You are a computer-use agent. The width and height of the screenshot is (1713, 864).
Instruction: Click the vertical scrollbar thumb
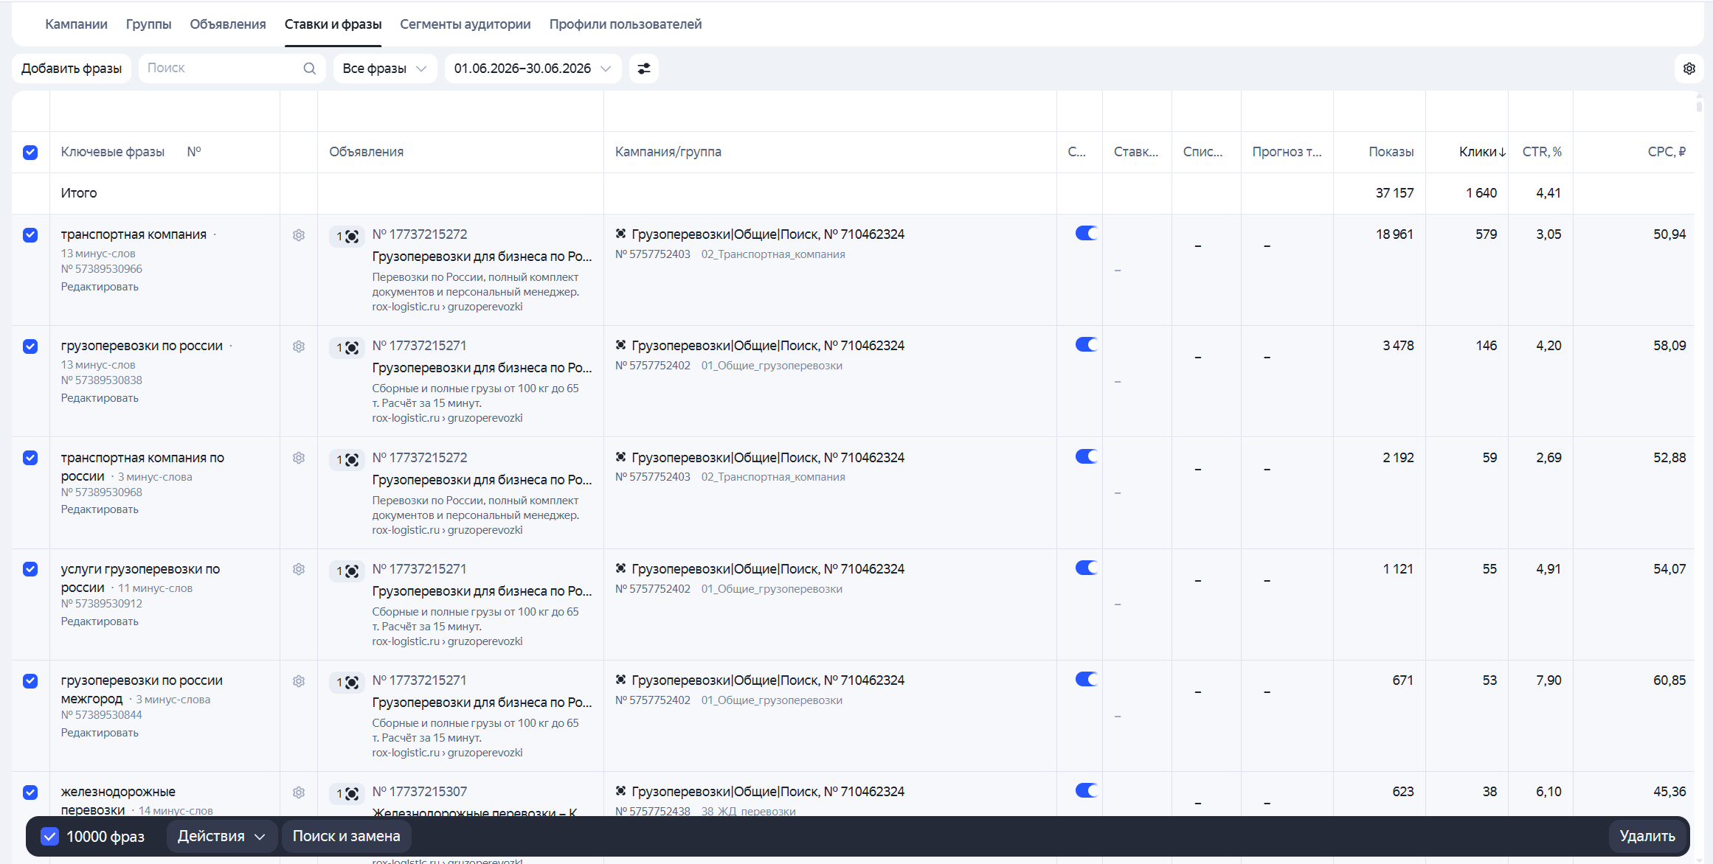[x=1699, y=105]
